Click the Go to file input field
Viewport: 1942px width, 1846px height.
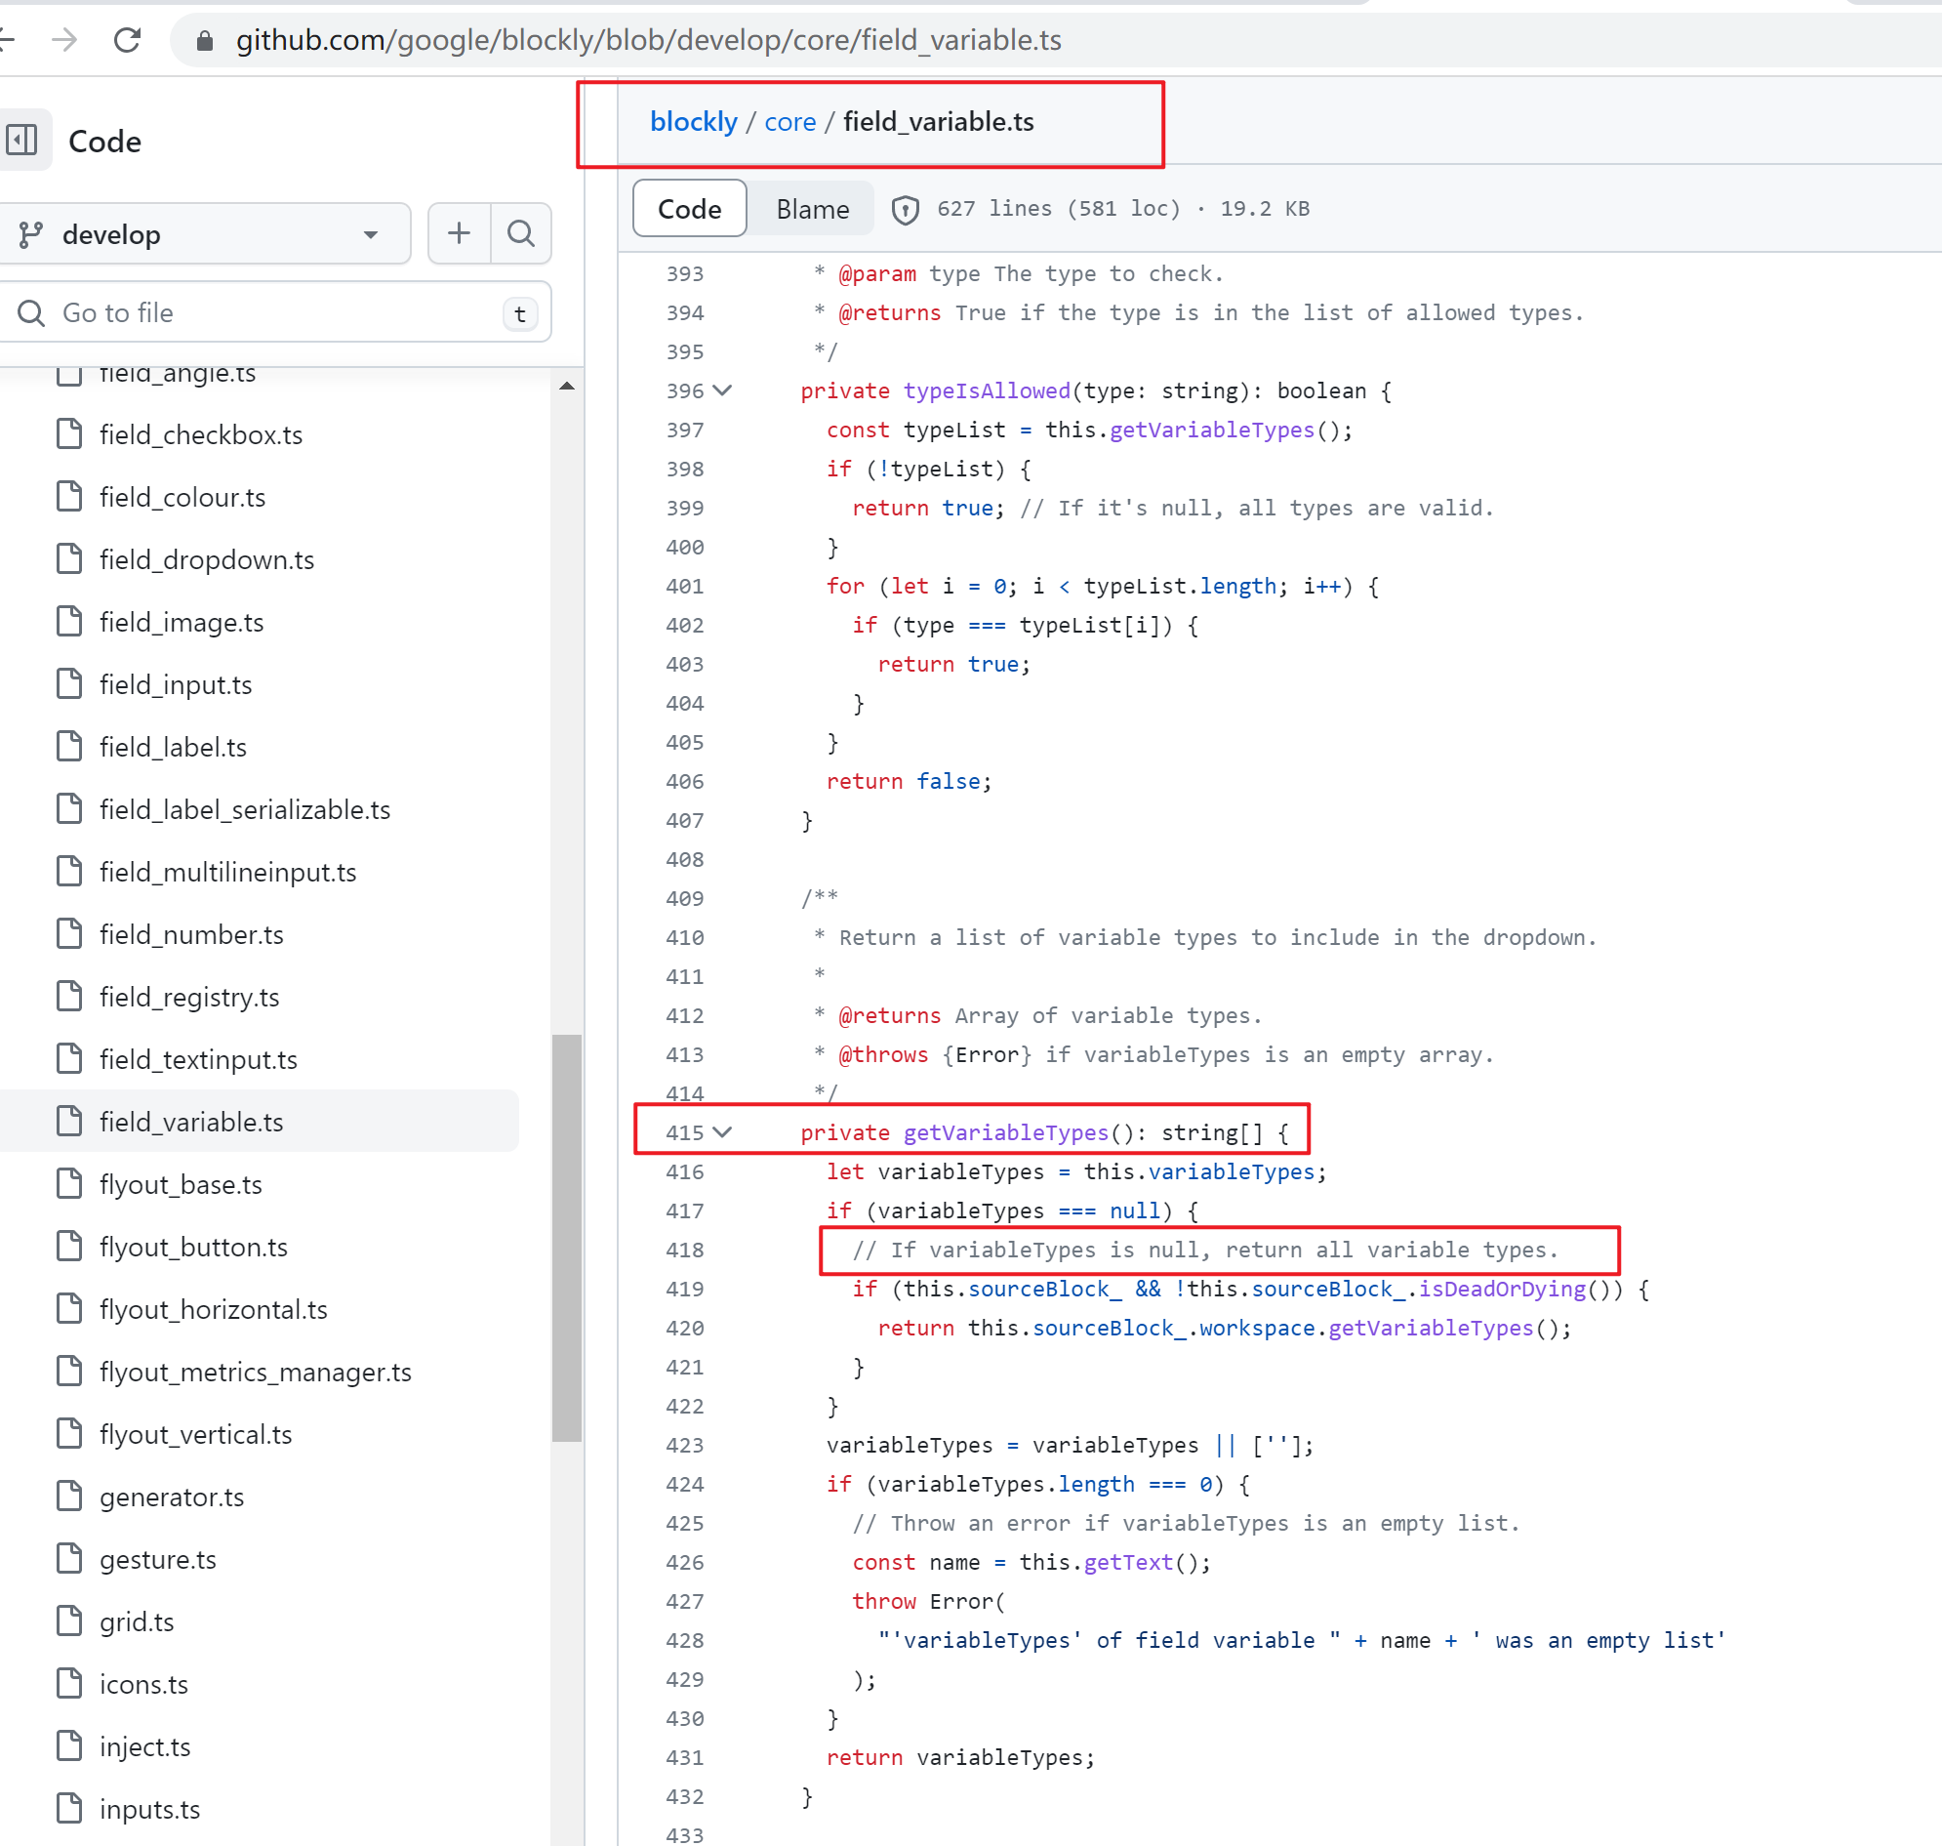coord(246,313)
